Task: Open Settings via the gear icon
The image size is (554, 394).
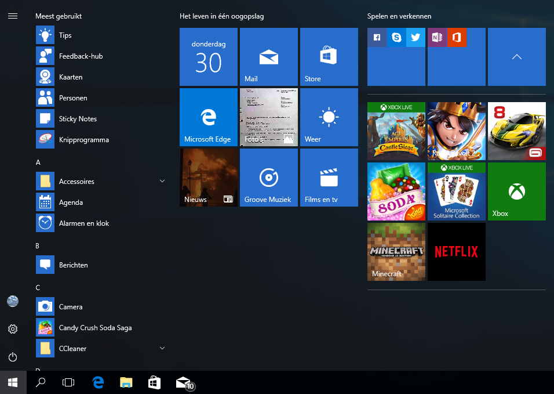Action: click(x=13, y=329)
